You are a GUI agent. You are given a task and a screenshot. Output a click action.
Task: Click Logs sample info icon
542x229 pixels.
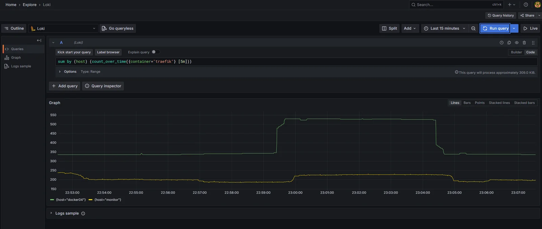(83, 213)
